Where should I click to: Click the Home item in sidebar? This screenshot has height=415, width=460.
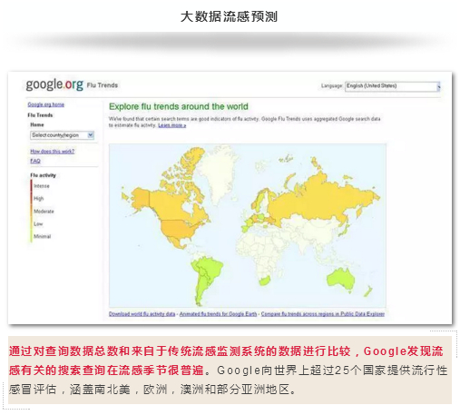(37, 124)
